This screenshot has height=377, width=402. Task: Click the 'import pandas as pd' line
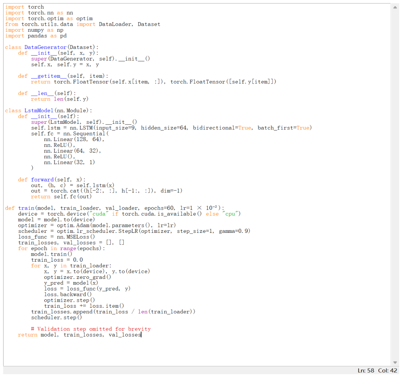[36, 36]
